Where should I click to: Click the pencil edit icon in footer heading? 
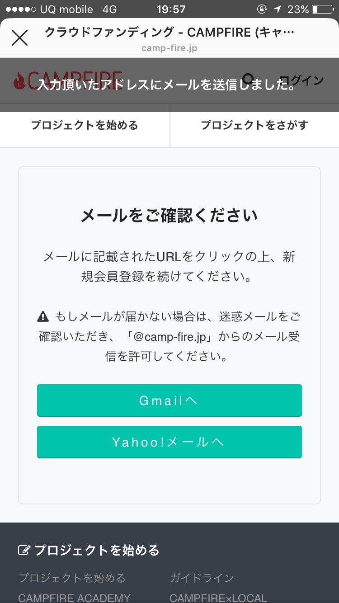point(24,550)
